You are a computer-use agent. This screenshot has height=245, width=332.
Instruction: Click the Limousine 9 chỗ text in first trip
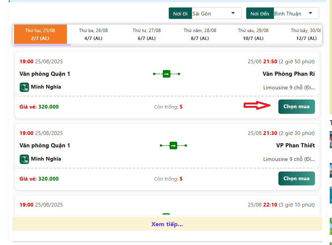pyautogui.click(x=289, y=87)
